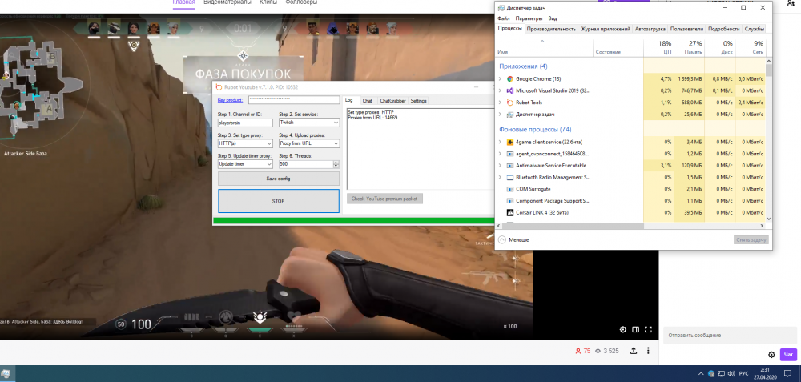801x382 pixels.
Task: Click the Corsair LINK 4 process icon
Action: pos(509,212)
